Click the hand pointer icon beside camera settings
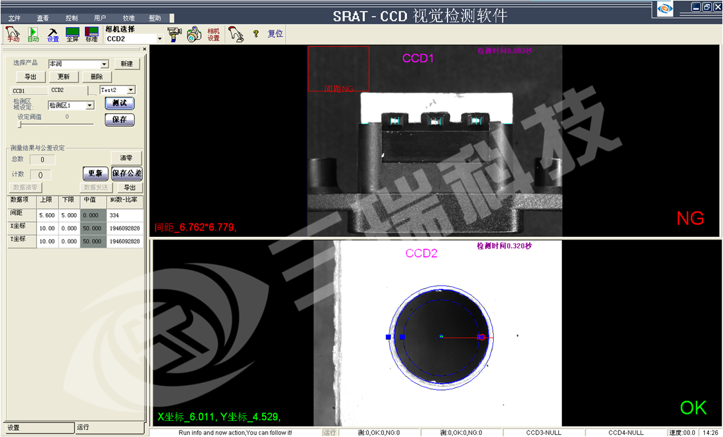723x437 pixels. pyautogui.click(x=236, y=35)
